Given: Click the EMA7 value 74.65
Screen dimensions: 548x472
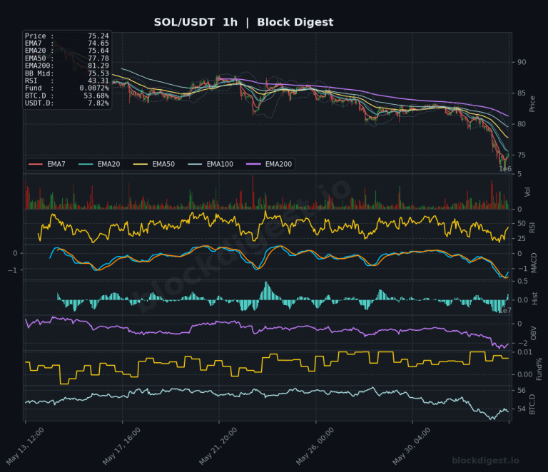Looking at the screenshot, I should [98, 43].
